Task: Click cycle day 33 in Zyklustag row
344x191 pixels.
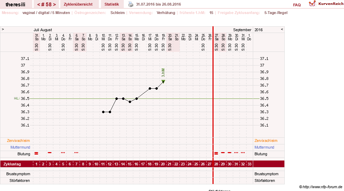Action: click(249, 164)
